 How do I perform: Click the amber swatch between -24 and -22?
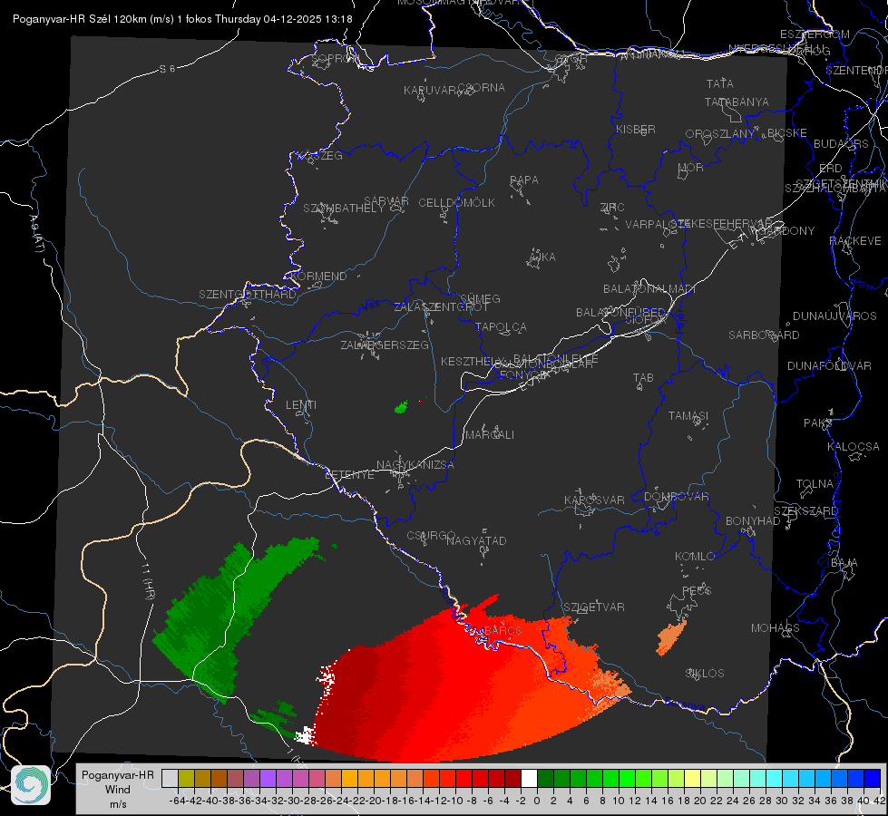click(x=349, y=778)
